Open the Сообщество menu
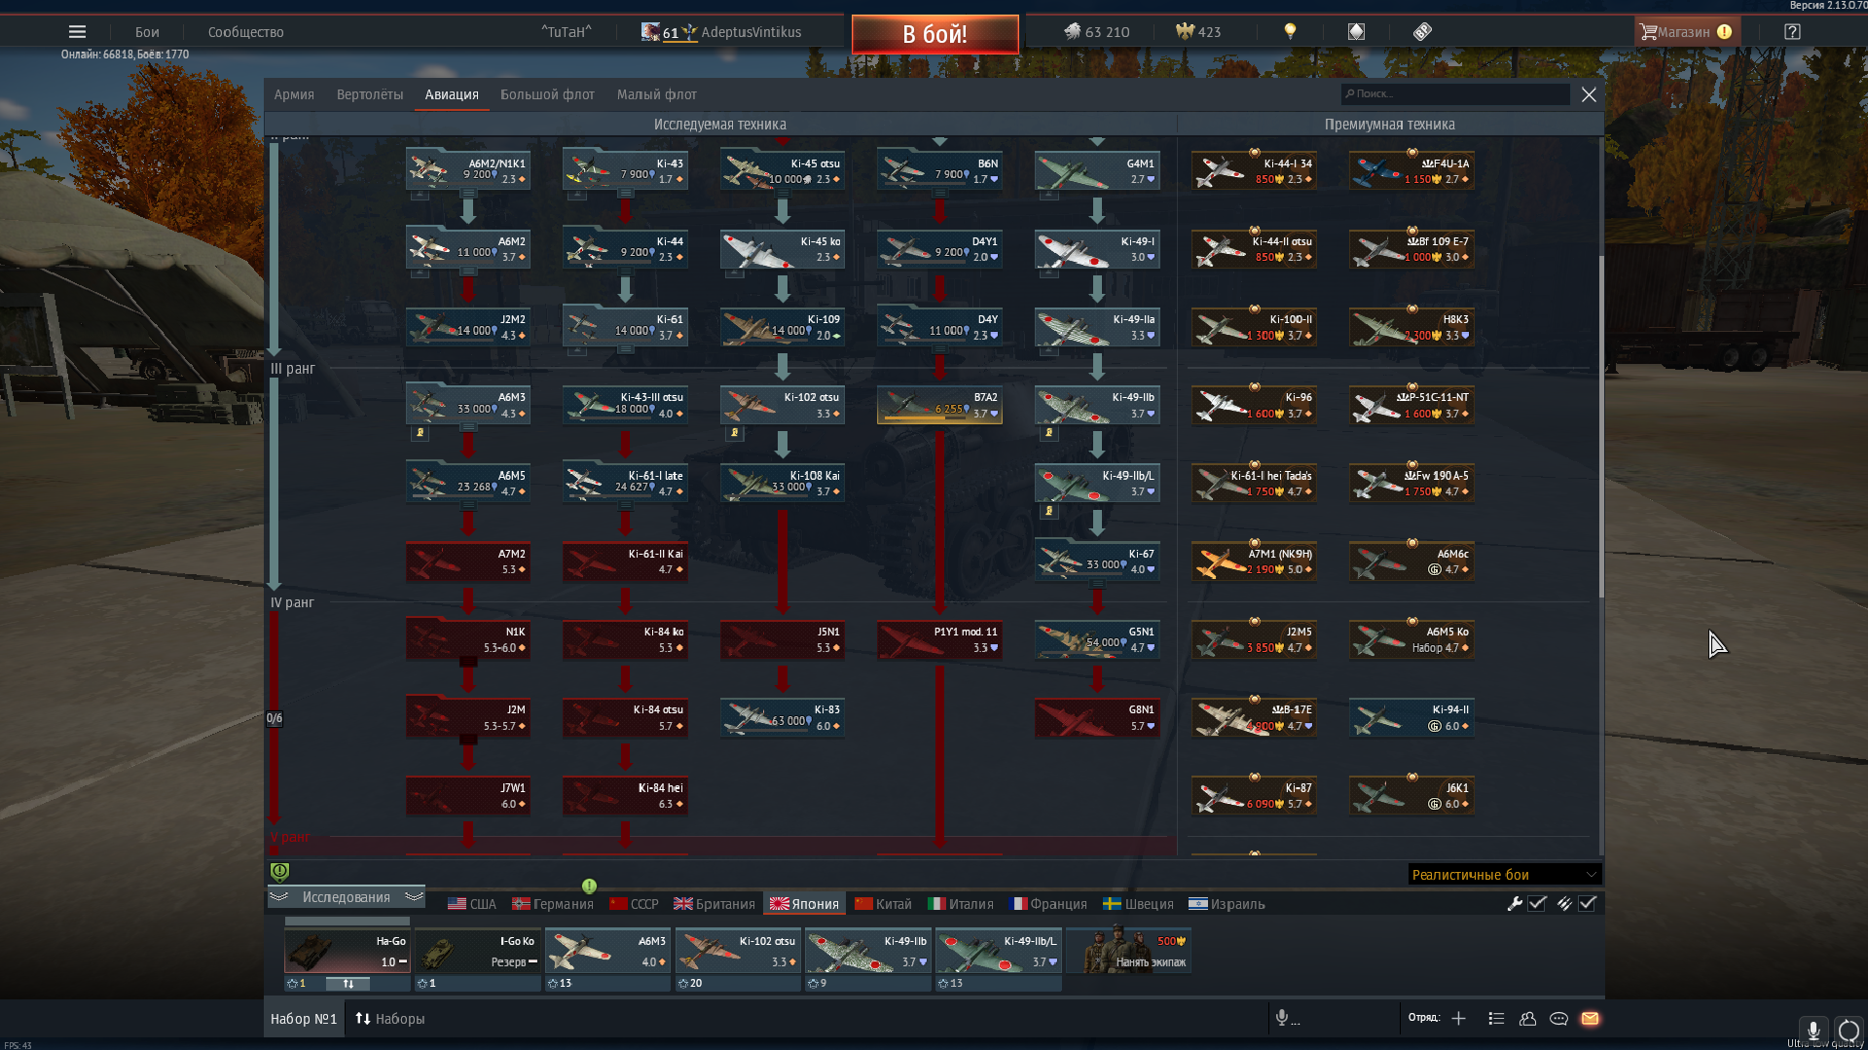The image size is (1868, 1050). (246, 32)
